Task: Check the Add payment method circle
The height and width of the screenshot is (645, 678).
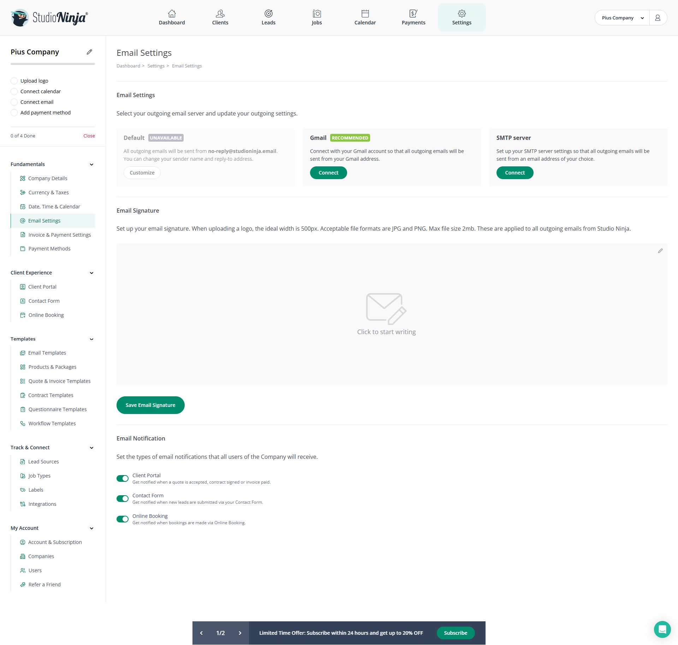Action: click(14, 113)
